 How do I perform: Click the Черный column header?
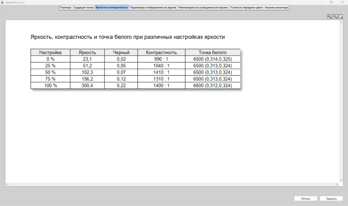(121, 52)
